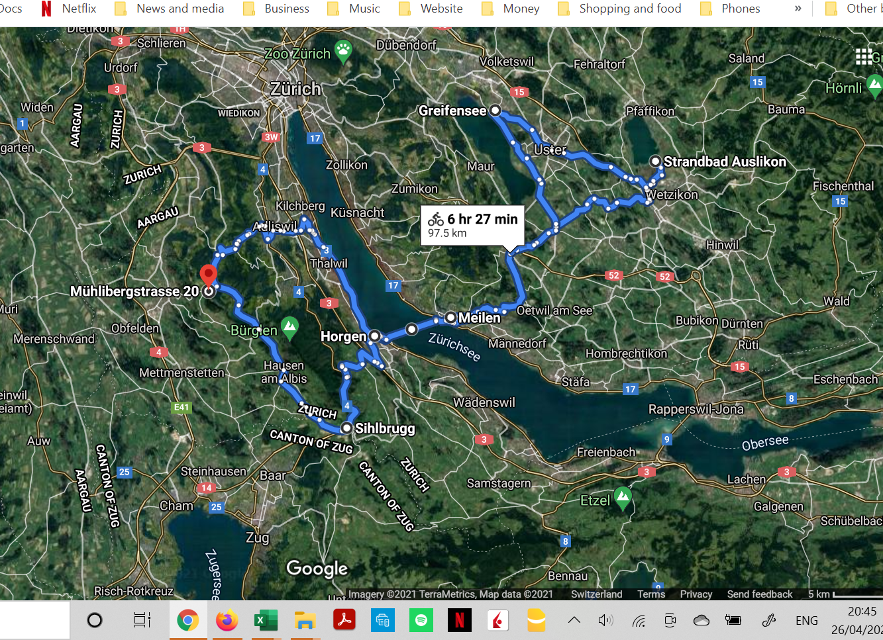Click the 6 hr 27 min cycling route callout
This screenshot has height=640, width=883.
(x=472, y=225)
